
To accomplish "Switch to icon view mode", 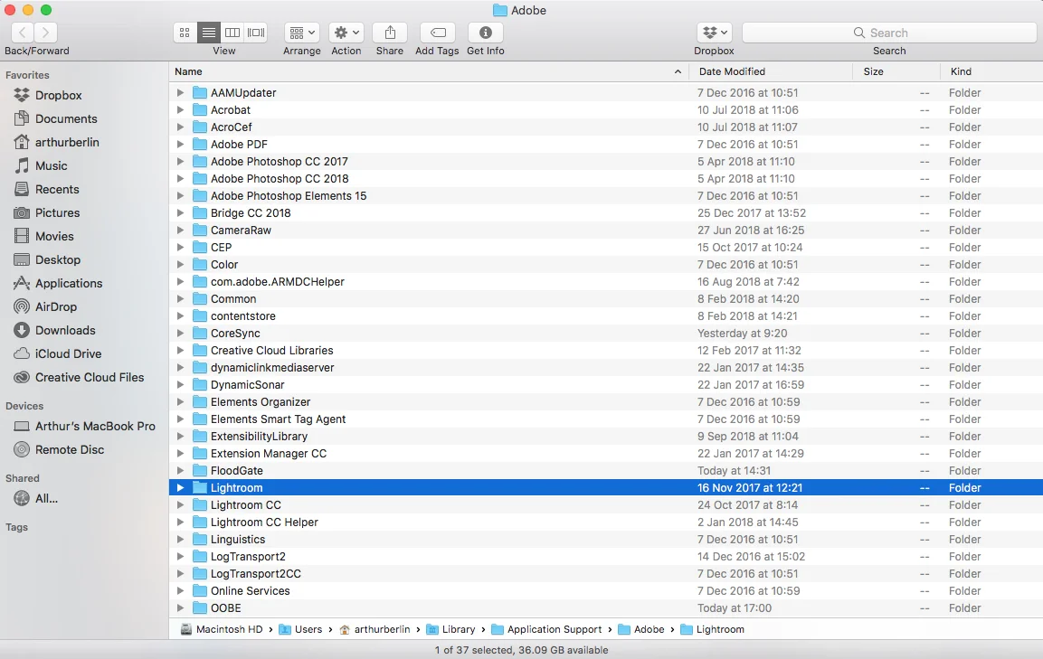I will (185, 33).
